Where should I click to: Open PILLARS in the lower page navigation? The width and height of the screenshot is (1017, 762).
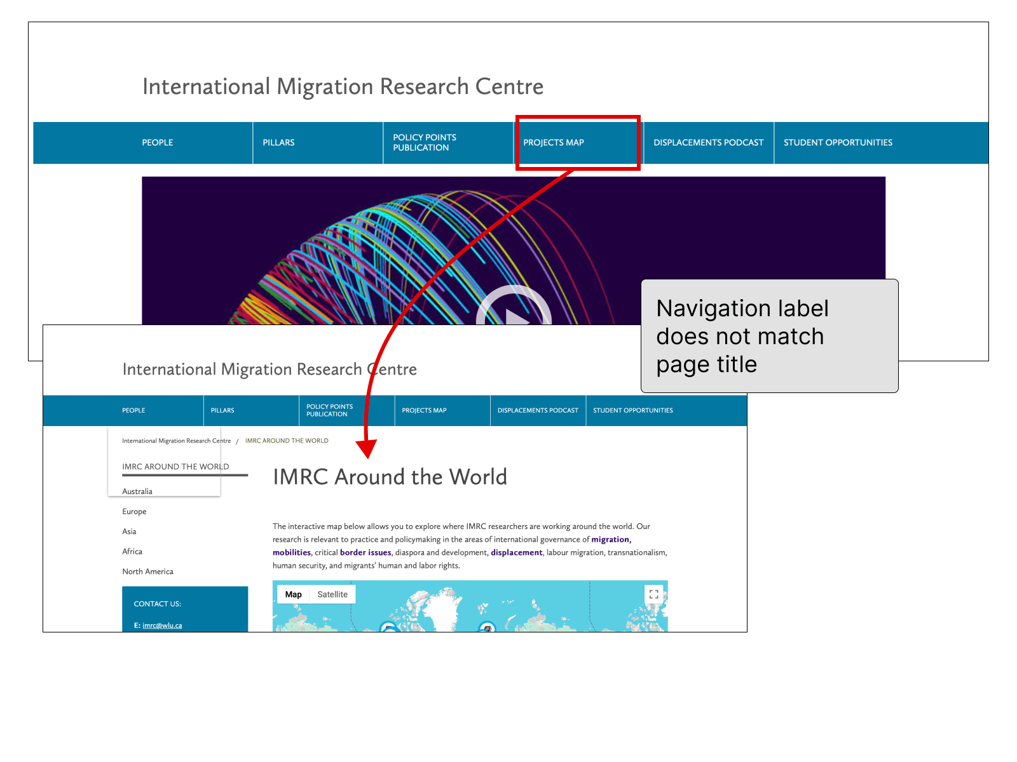[x=222, y=410]
